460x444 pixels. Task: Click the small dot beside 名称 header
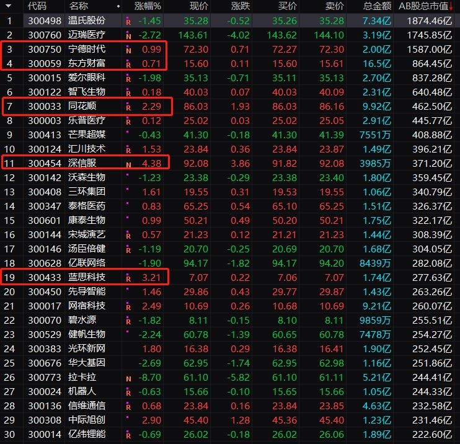(118, 6)
